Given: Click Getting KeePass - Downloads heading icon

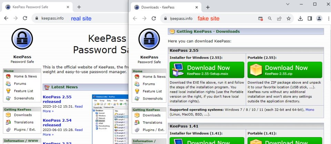Looking at the screenshot, I should pyautogui.click(x=172, y=32).
